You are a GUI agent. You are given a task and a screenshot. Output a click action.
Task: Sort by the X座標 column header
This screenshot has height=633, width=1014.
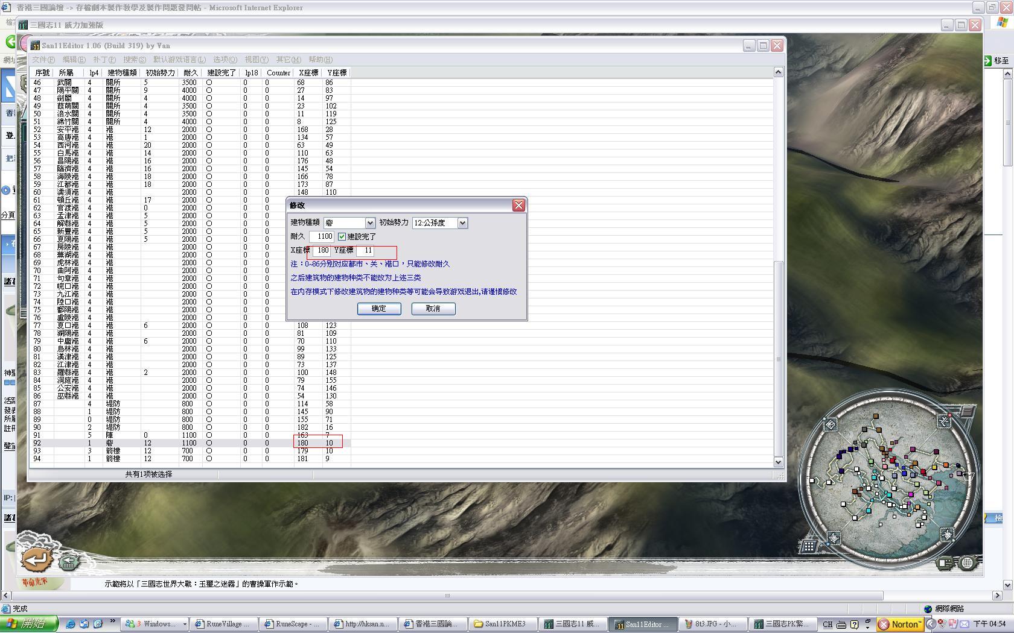coord(308,73)
